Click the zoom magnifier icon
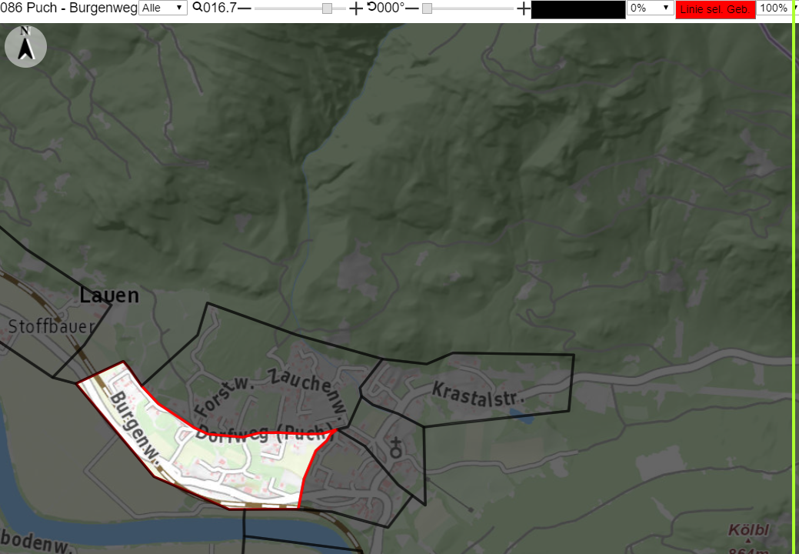 coord(197,7)
